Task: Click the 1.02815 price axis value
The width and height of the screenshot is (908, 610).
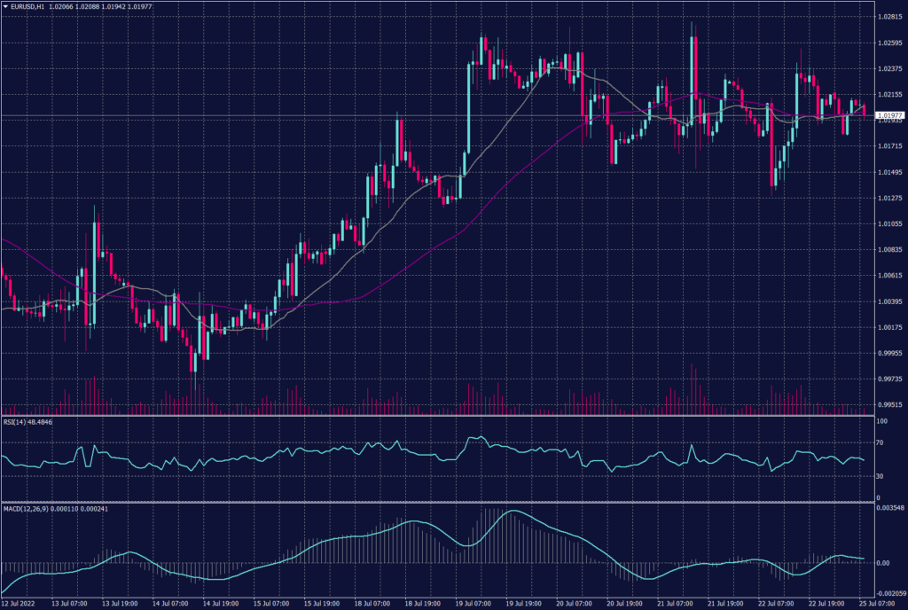Action: click(888, 15)
